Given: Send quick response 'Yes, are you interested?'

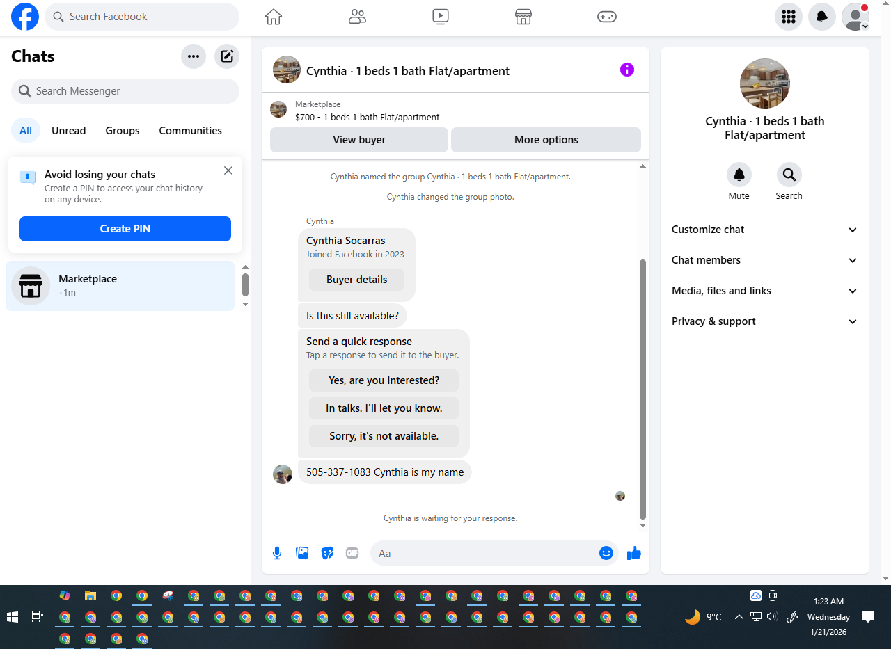Looking at the screenshot, I should click(x=384, y=380).
